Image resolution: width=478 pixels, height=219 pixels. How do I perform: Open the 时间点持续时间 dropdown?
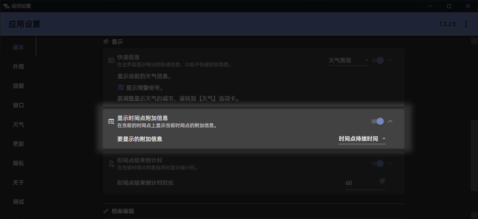pos(362,139)
